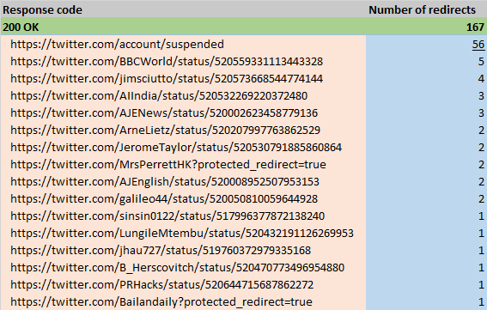
Task: Select the jhau727 status URL cell
Action: coord(161,251)
